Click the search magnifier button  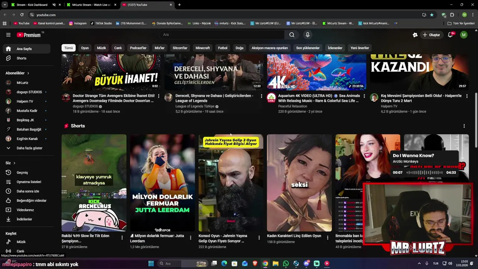(x=292, y=35)
